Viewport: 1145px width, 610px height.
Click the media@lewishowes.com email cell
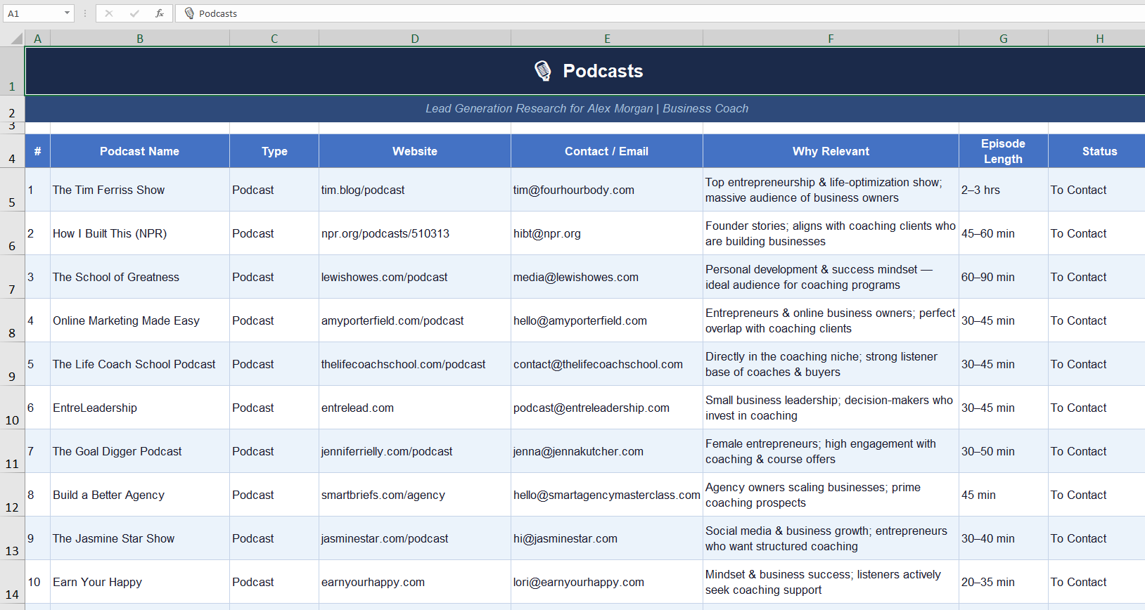[x=607, y=277]
